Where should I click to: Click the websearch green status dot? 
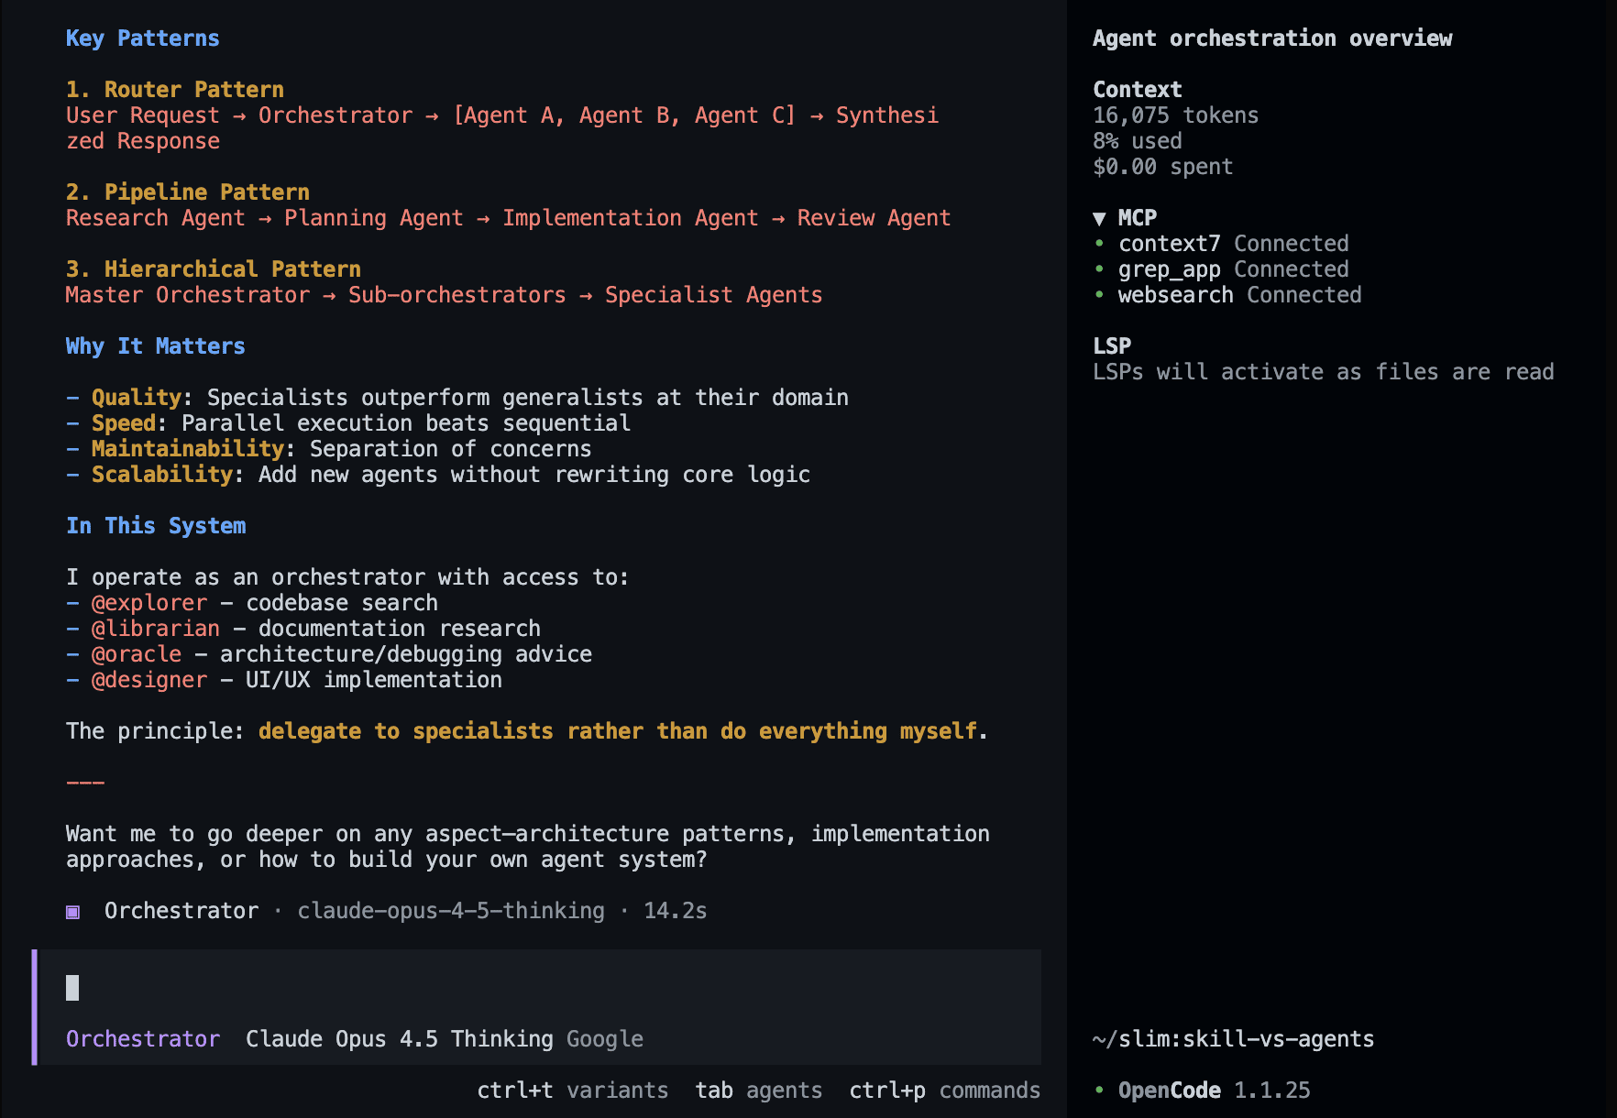point(1099,295)
